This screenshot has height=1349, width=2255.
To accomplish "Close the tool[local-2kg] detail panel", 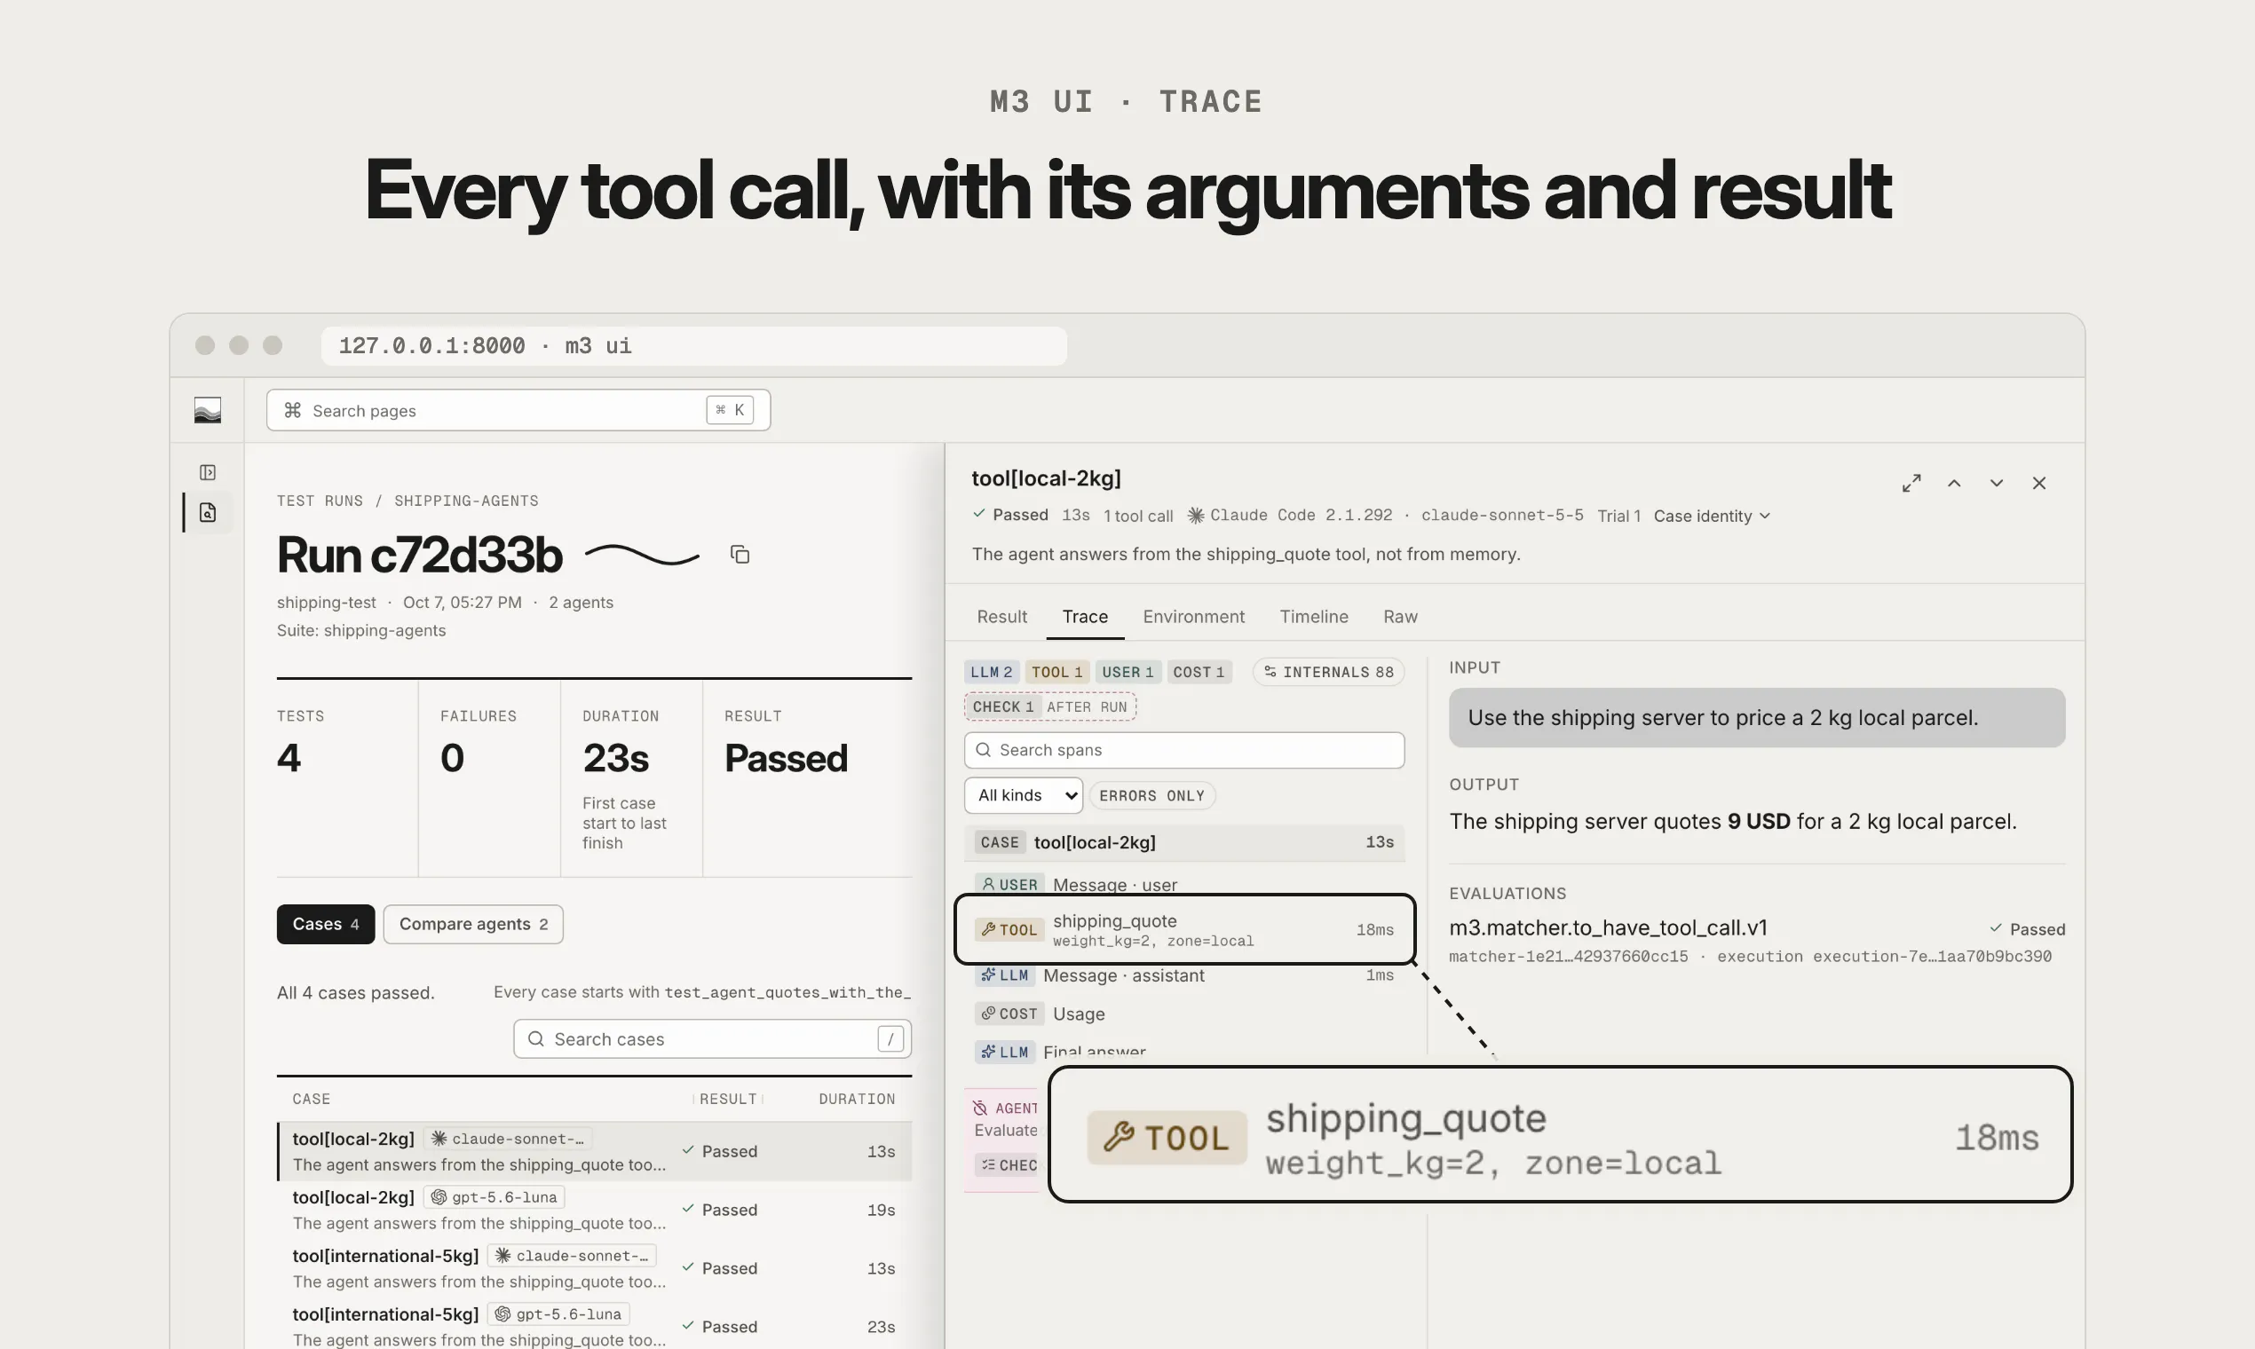I will pyautogui.click(x=2039, y=483).
